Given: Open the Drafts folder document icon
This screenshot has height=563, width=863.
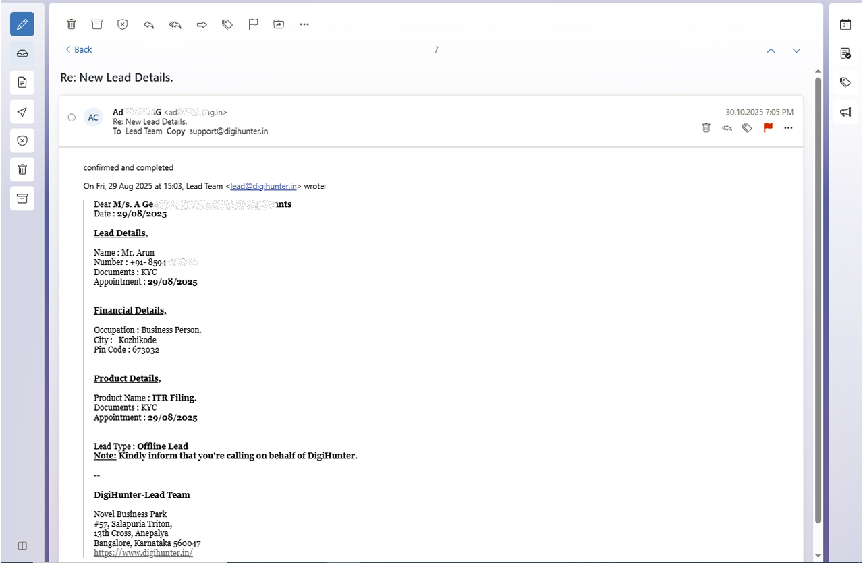Looking at the screenshot, I should 22,82.
